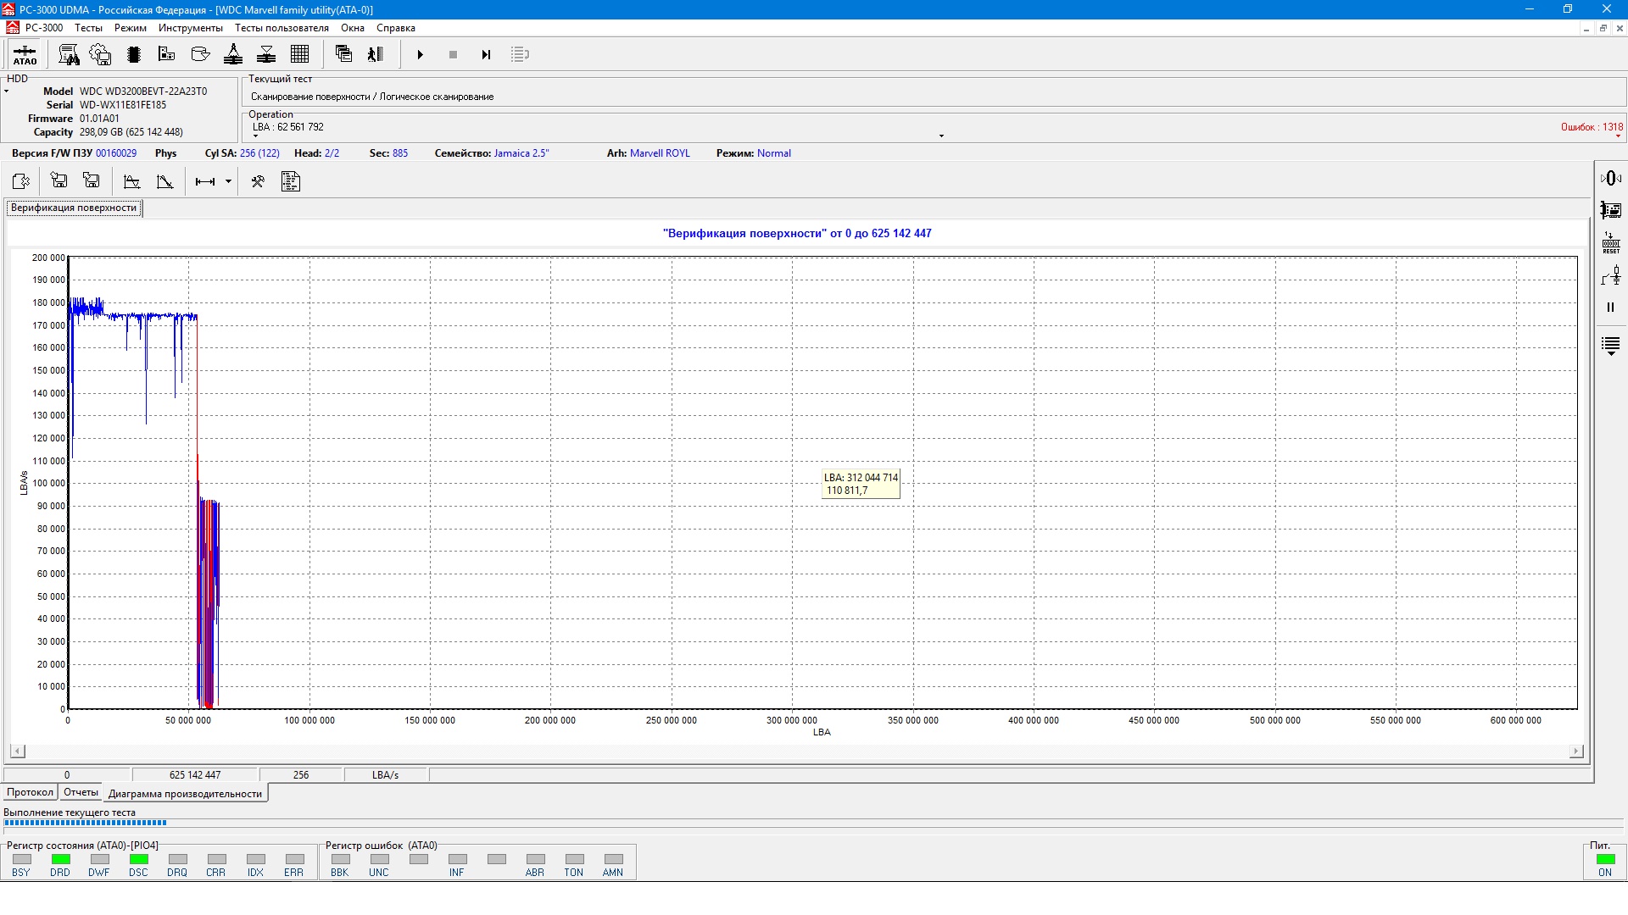Select the Верификация поверхности tab
This screenshot has width=1628, height=915.
point(74,208)
